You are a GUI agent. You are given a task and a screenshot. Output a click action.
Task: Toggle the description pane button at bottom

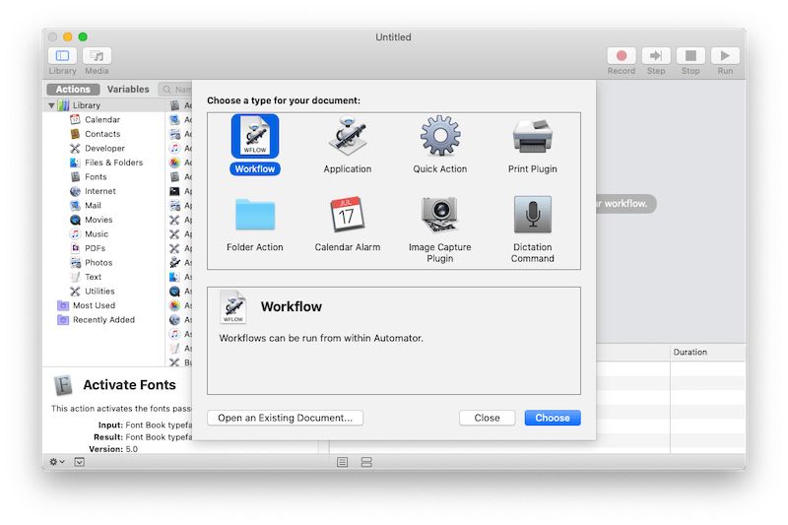(80, 462)
